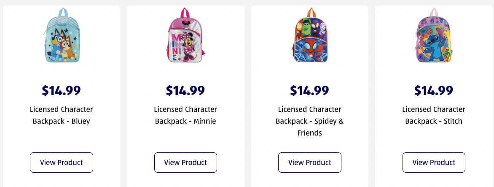Click blank space below Minnie backpack title
494x187 pixels.
point(185,138)
